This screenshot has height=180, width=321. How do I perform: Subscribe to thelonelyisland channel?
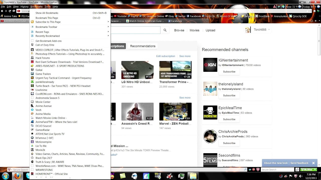click(x=229, y=95)
